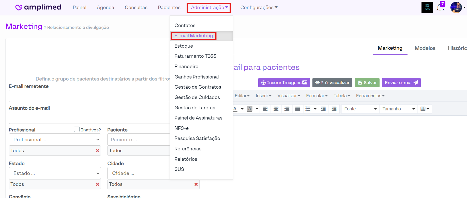Check the Inativos? checkbox
Viewport: 467px width, 198px height.
coord(77,129)
